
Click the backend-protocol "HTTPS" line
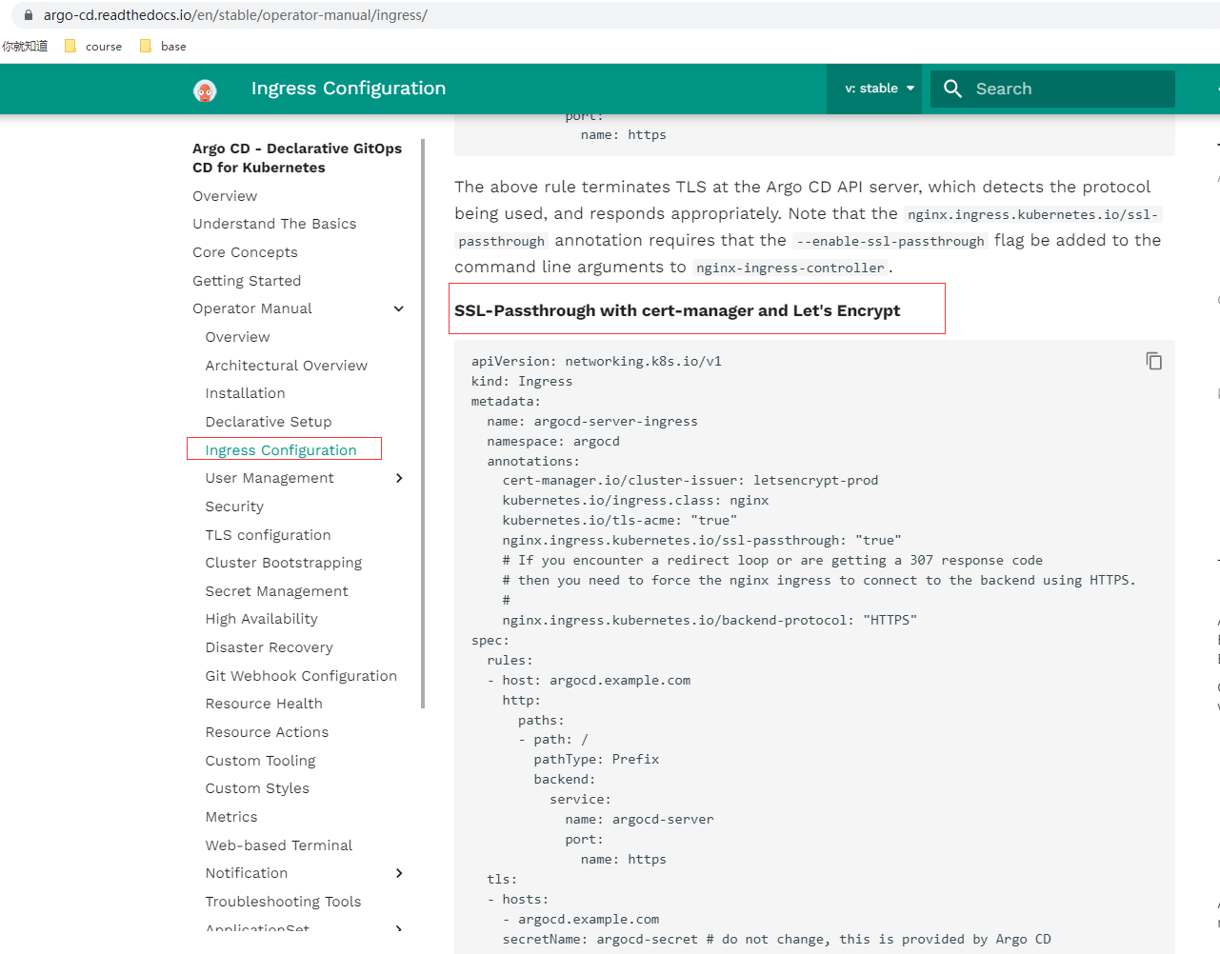point(710,620)
